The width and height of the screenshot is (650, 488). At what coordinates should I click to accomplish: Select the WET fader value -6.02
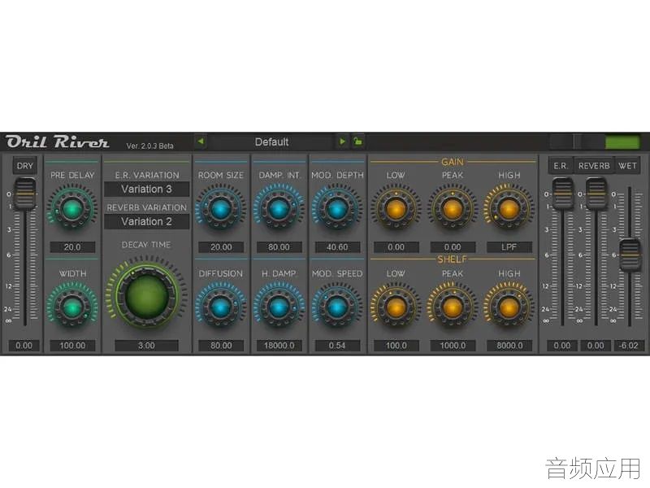628,346
